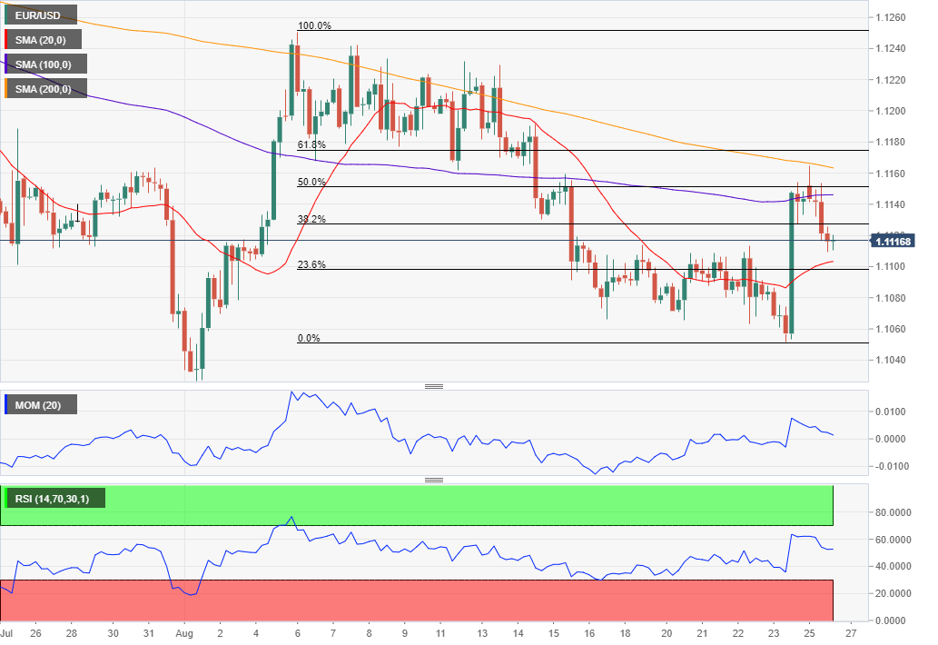
Task: Click the orange SMA 200 color swatch
Action: (6, 88)
